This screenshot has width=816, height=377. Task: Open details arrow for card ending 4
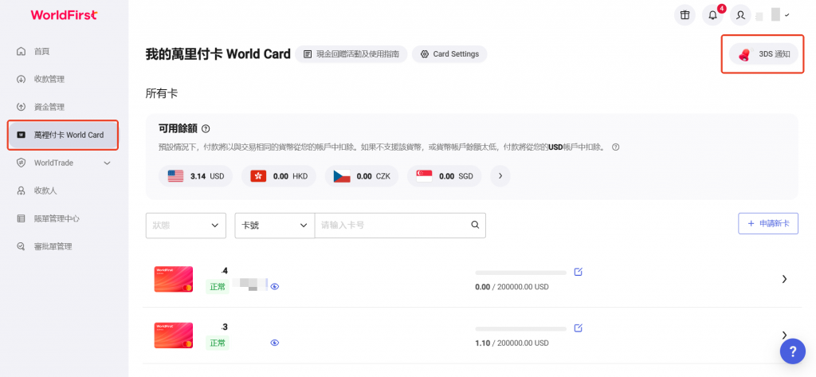[784, 279]
